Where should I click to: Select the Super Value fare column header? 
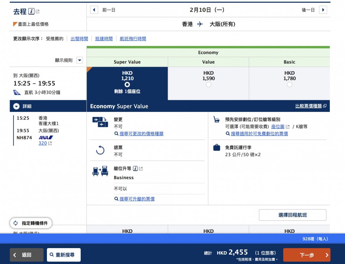pyautogui.click(x=127, y=62)
